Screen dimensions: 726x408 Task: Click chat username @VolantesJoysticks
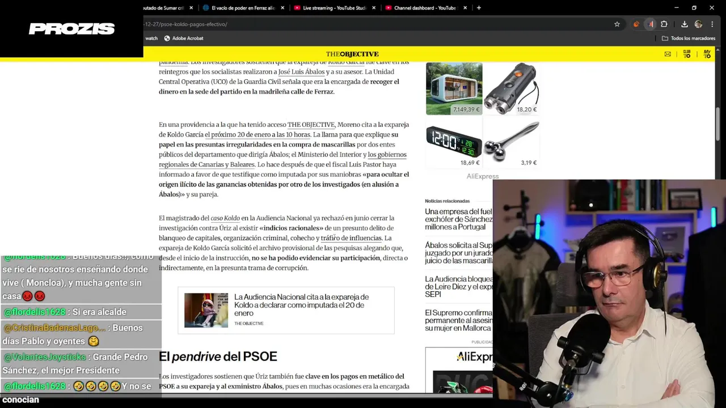pos(45,357)
